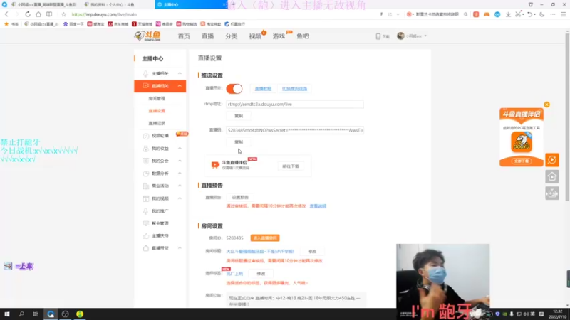570x320 pixels.
Task: Click 修改 next to the room title
Action: pos(312,252)
